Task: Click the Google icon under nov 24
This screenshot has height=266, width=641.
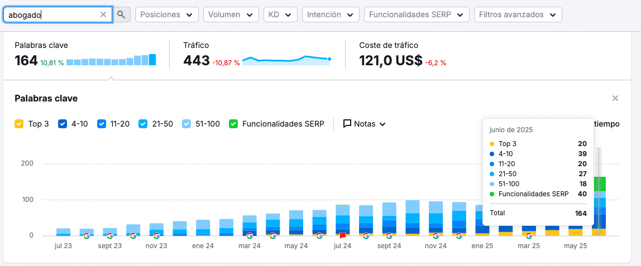Action: [x=436, y=236]
